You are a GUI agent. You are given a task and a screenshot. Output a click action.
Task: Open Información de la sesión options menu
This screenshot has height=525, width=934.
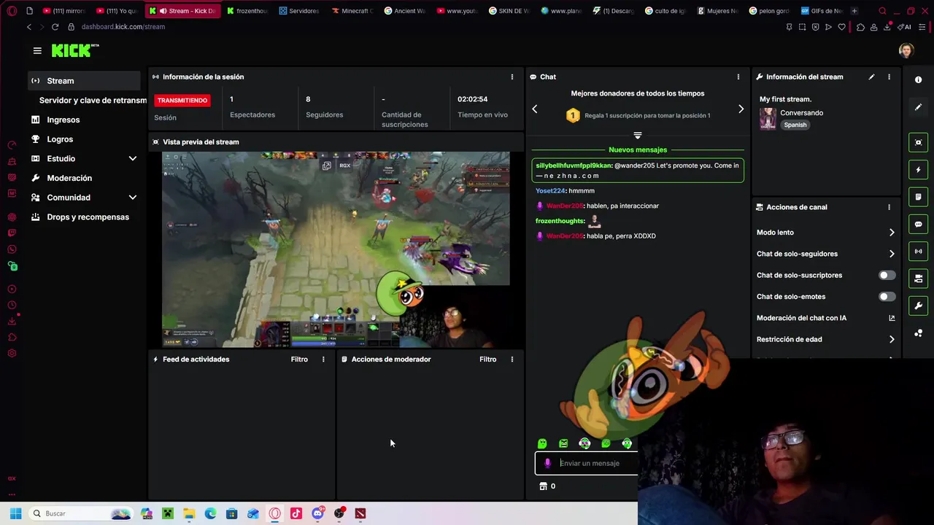point(512,77)
